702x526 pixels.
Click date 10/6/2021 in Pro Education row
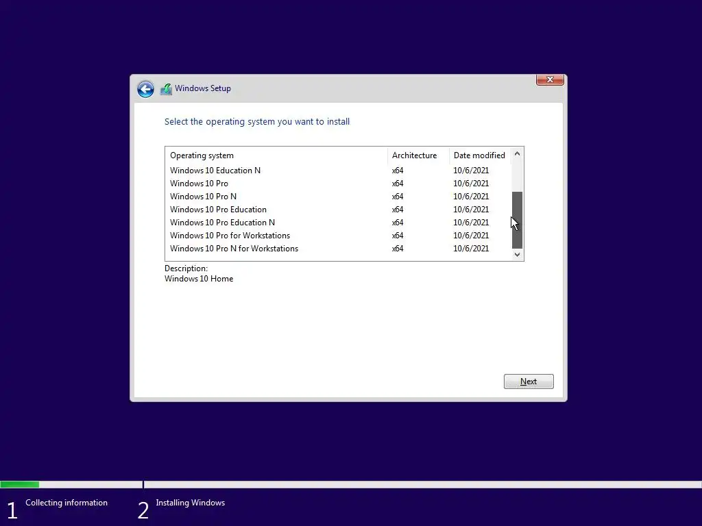pos(471,210)
